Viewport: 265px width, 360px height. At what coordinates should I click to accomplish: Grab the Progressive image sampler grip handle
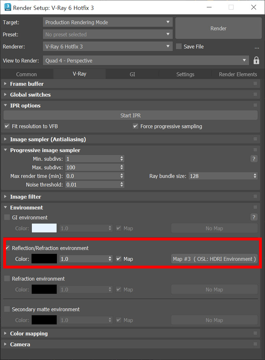click(x=255, y=150)
